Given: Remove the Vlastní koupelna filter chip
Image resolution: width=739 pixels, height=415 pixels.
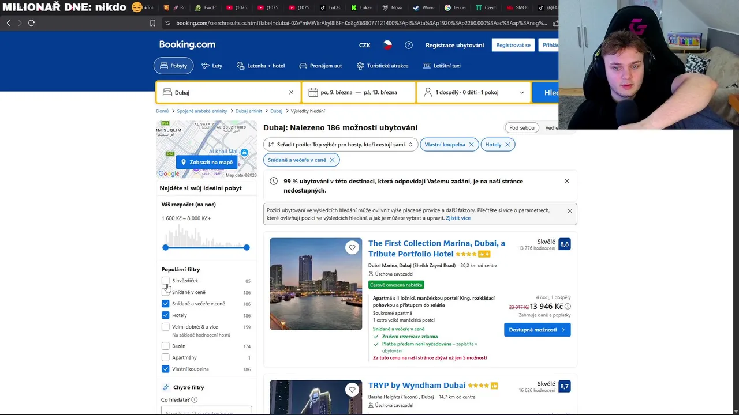Looking at the screenshot, I should click(x=471, y=145).
